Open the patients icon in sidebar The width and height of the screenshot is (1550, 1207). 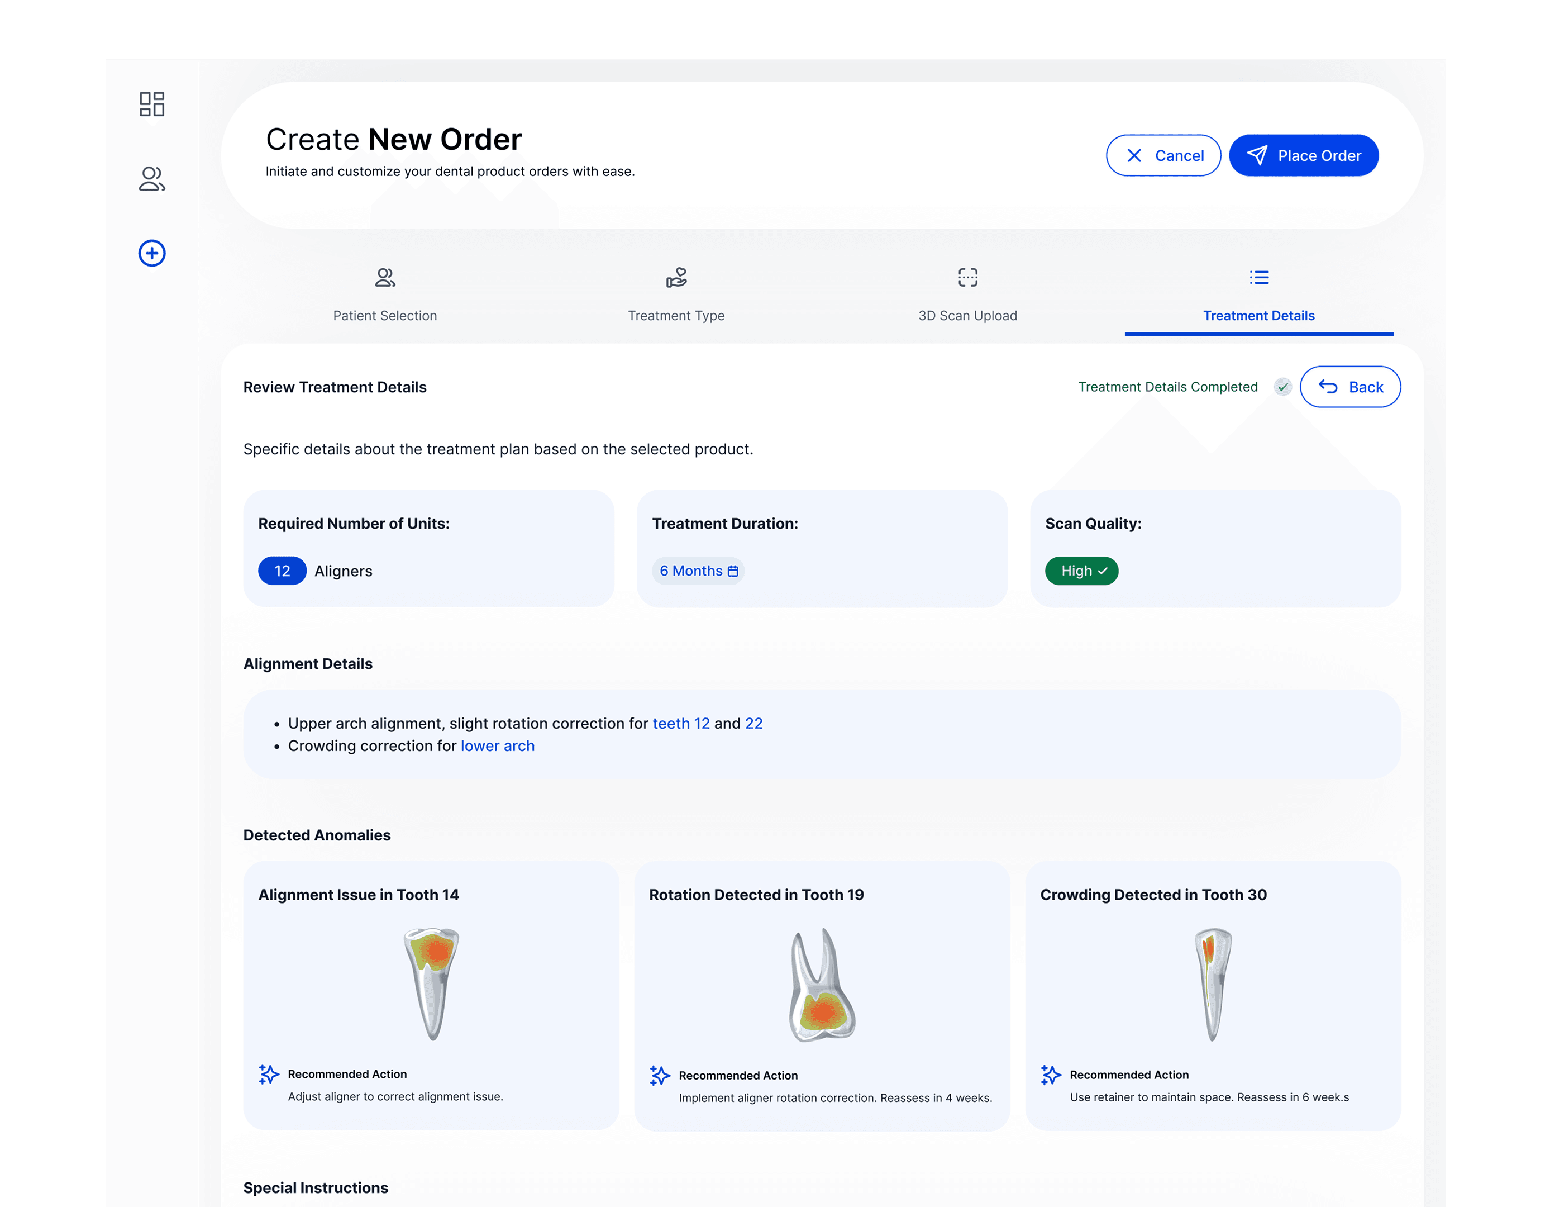click(x=152, y=179)
